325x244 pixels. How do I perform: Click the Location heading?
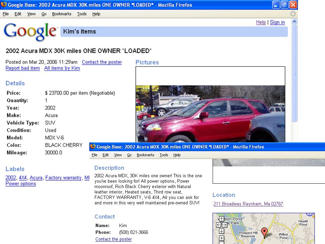(224, 195)
